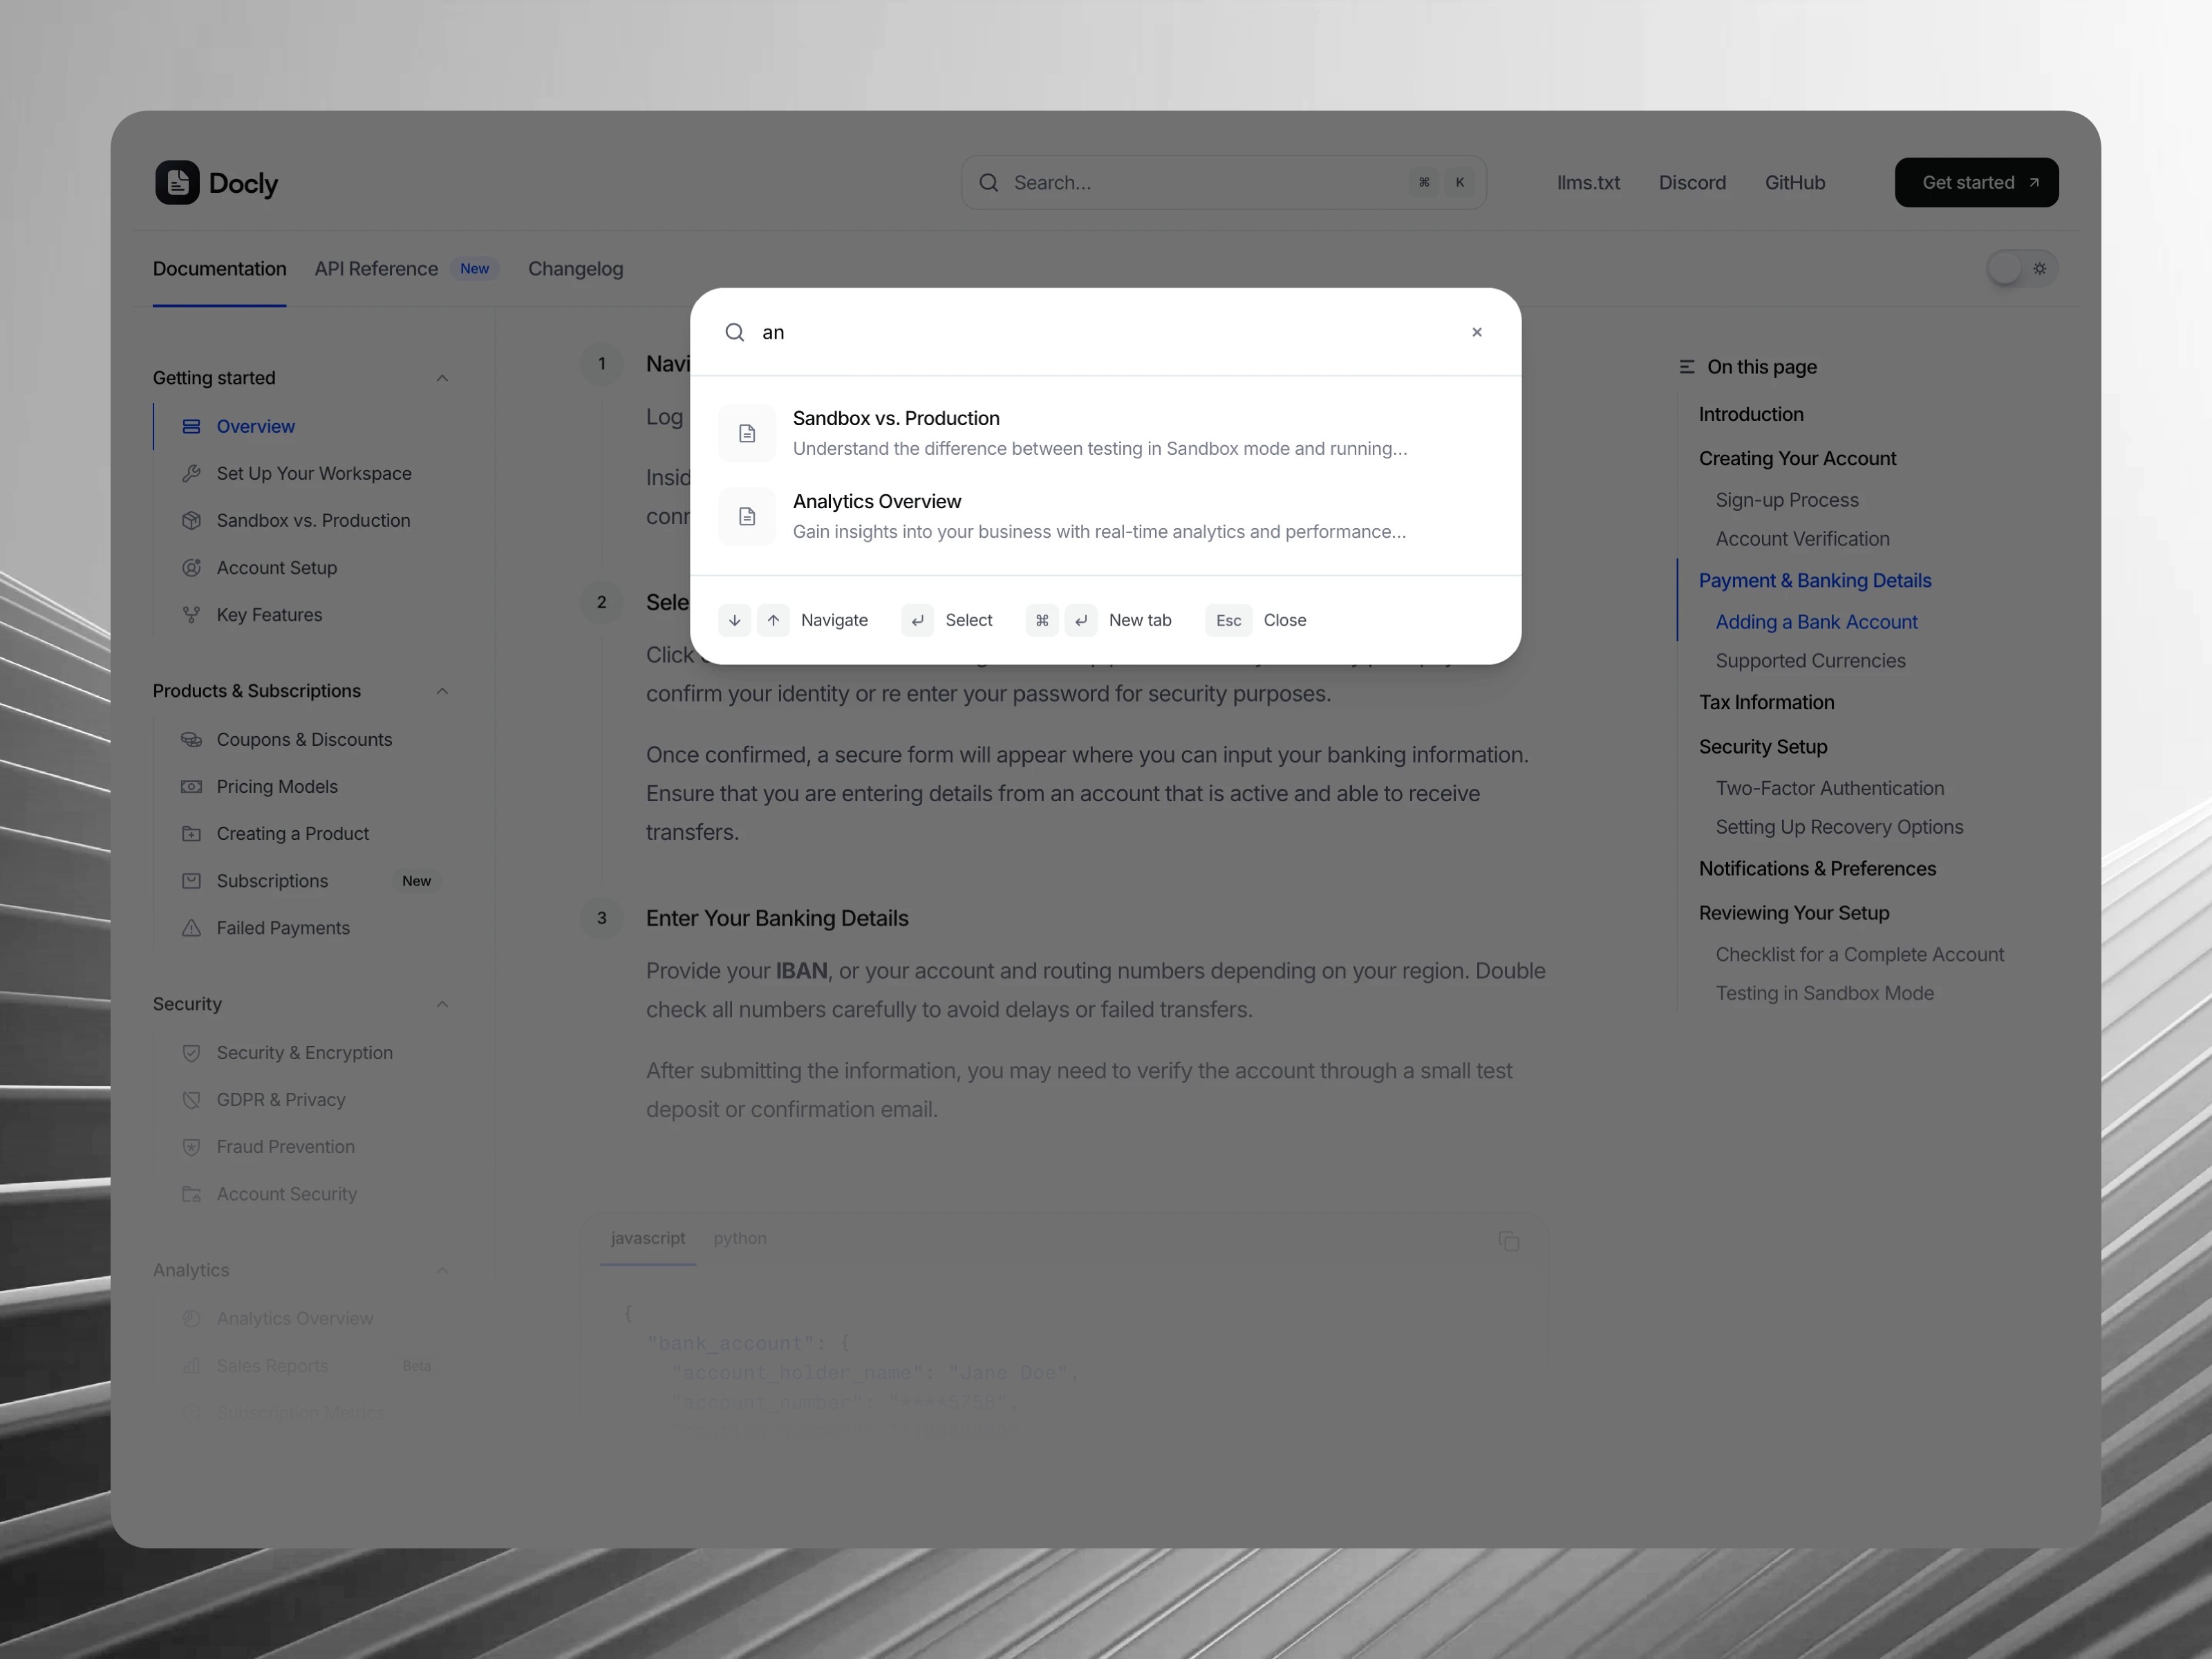The width and height of the screenshot is (2212, 1659).
Task: Switch to the Documentation tab
Action: click(x=219, y=269)
